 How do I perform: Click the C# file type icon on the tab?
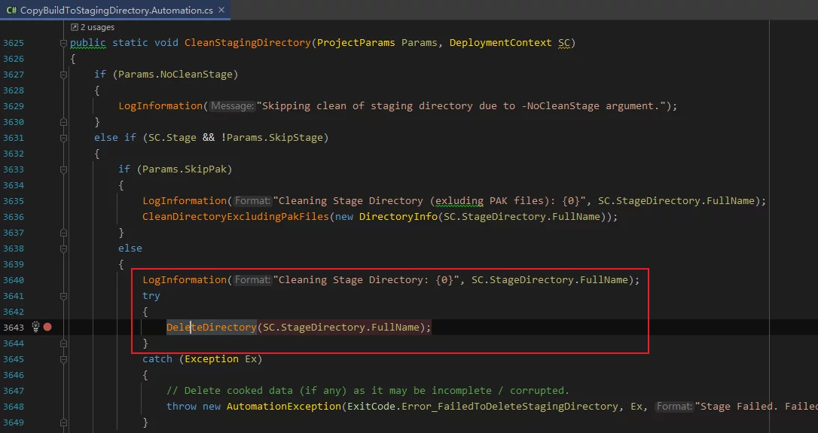click(11, 10)
